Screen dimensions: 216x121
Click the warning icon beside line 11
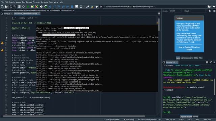(x=2, y=43)
